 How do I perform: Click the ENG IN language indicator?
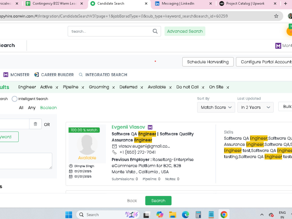[282, 215]
